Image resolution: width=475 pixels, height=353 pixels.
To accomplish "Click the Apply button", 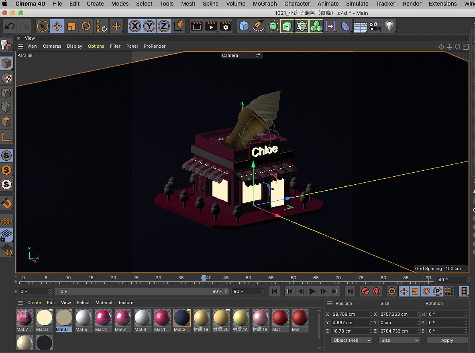I will [x=447, y=340].
